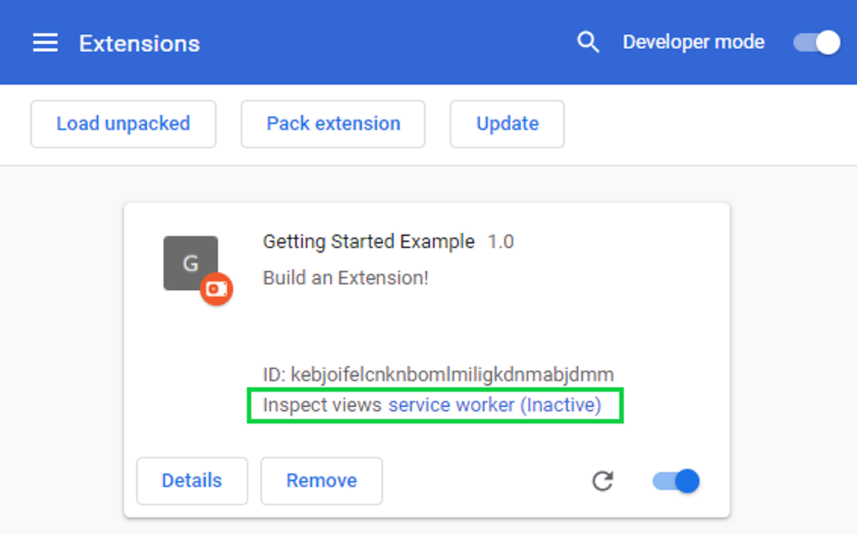This screenshot has height=534, width=857.
Task: Open the Extensions hamburger menu
Action: (x=45, y=42)
